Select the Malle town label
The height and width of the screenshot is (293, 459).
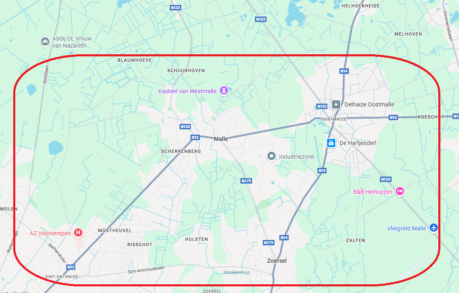(221, 139)
